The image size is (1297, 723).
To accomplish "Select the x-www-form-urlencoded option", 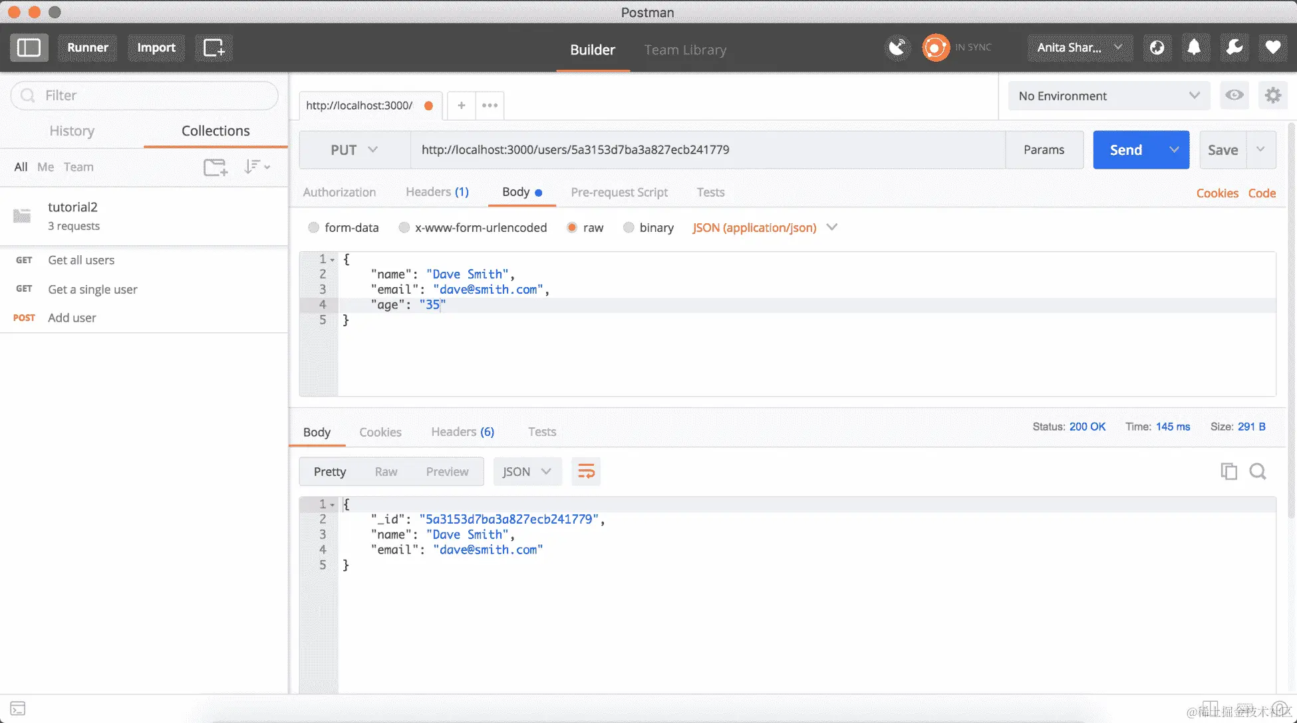I will coord(404,228).
